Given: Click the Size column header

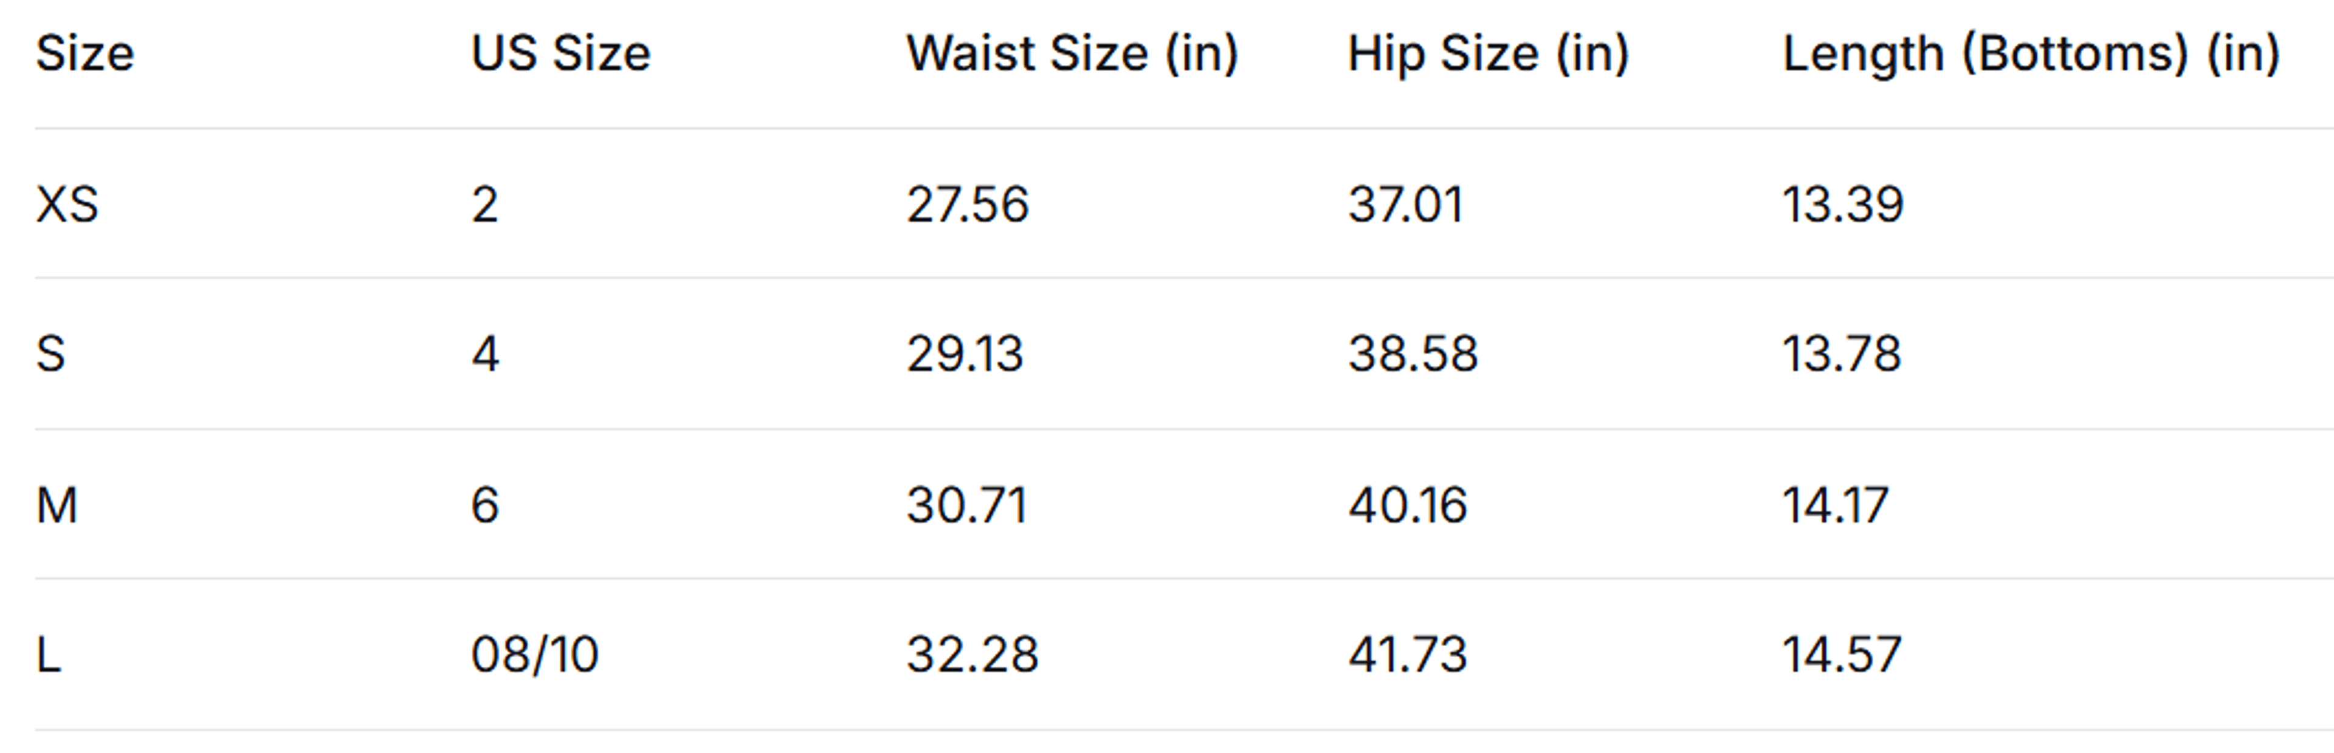Looking at the screenshot, I should (x=85, y=53).
